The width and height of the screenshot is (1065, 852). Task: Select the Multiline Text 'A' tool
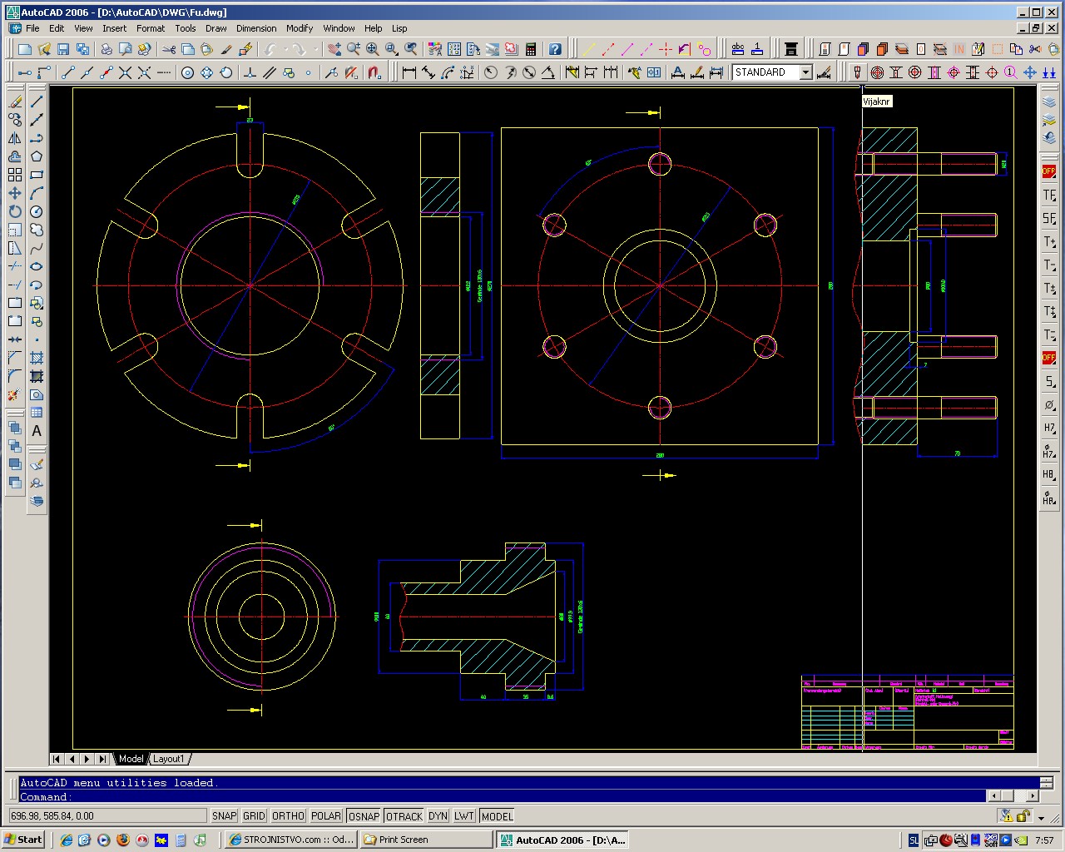pyautogui.click(x=37, y=431)
